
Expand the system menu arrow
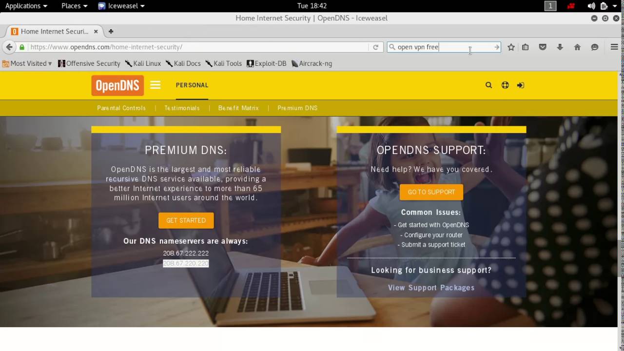615,6
